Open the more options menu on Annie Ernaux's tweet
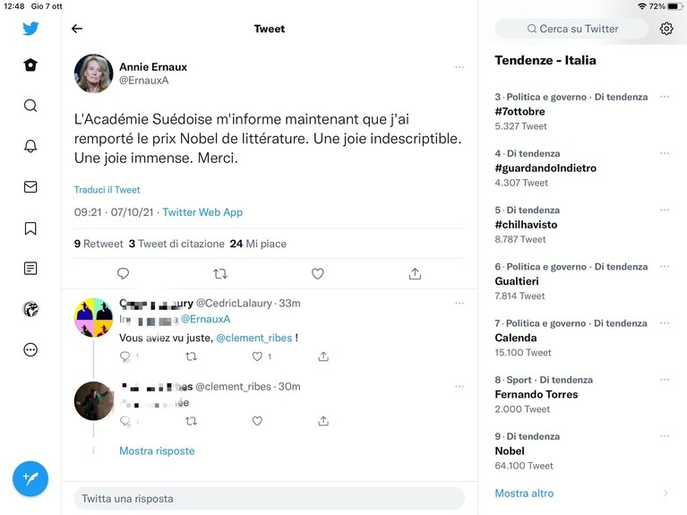This screenshot has width=687, height=515. 459,67
